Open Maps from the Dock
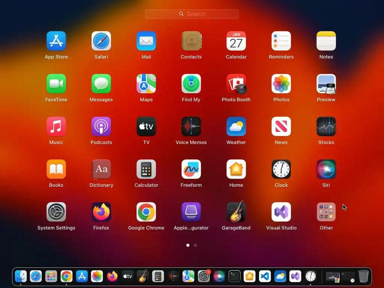The height and width of the screenshot is (288, 384). 188,276
